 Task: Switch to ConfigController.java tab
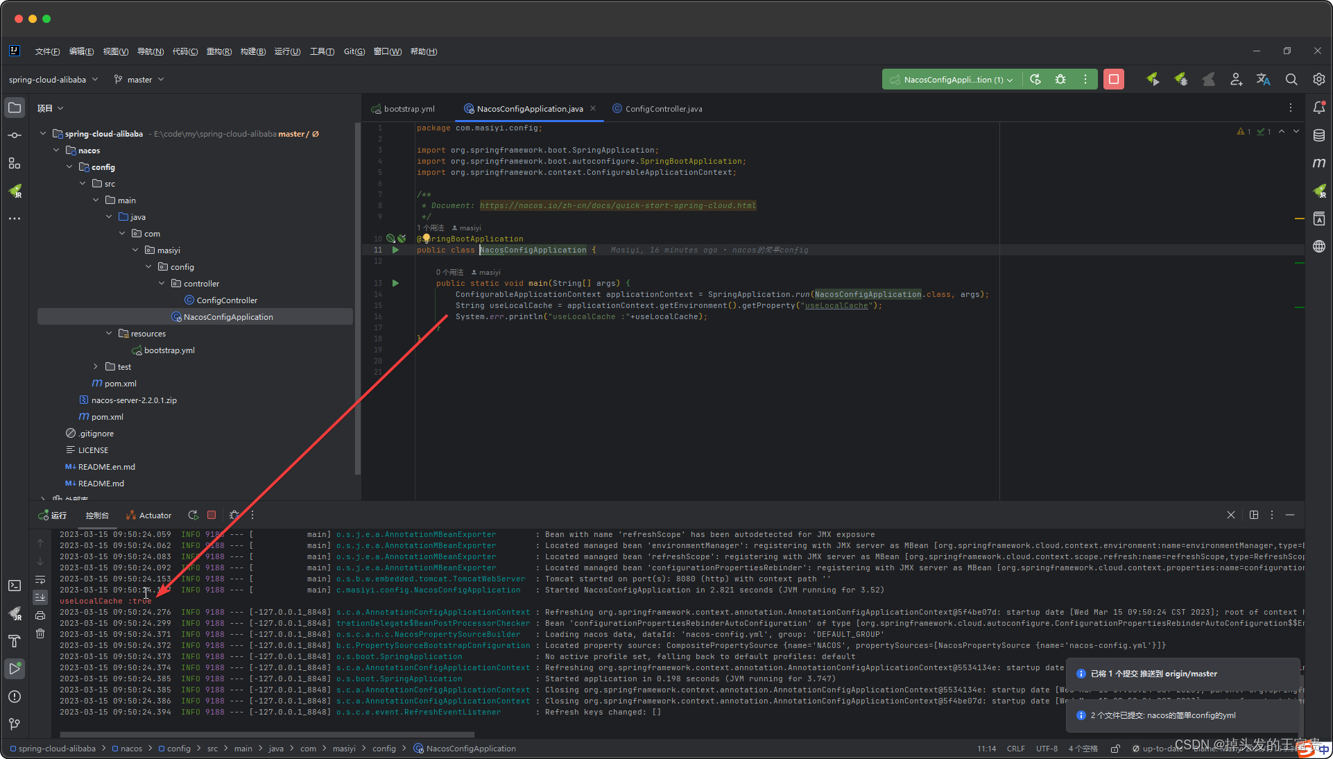[663, 109]
